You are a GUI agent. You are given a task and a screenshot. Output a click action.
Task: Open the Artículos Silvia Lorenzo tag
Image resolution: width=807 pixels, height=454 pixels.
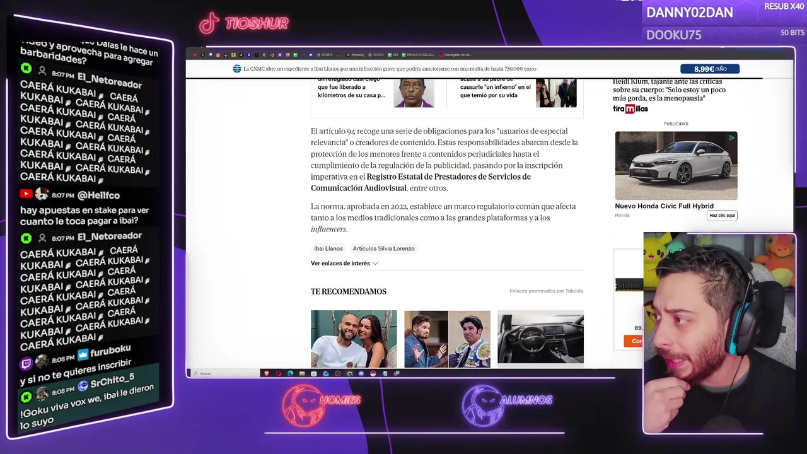[383, 248]
